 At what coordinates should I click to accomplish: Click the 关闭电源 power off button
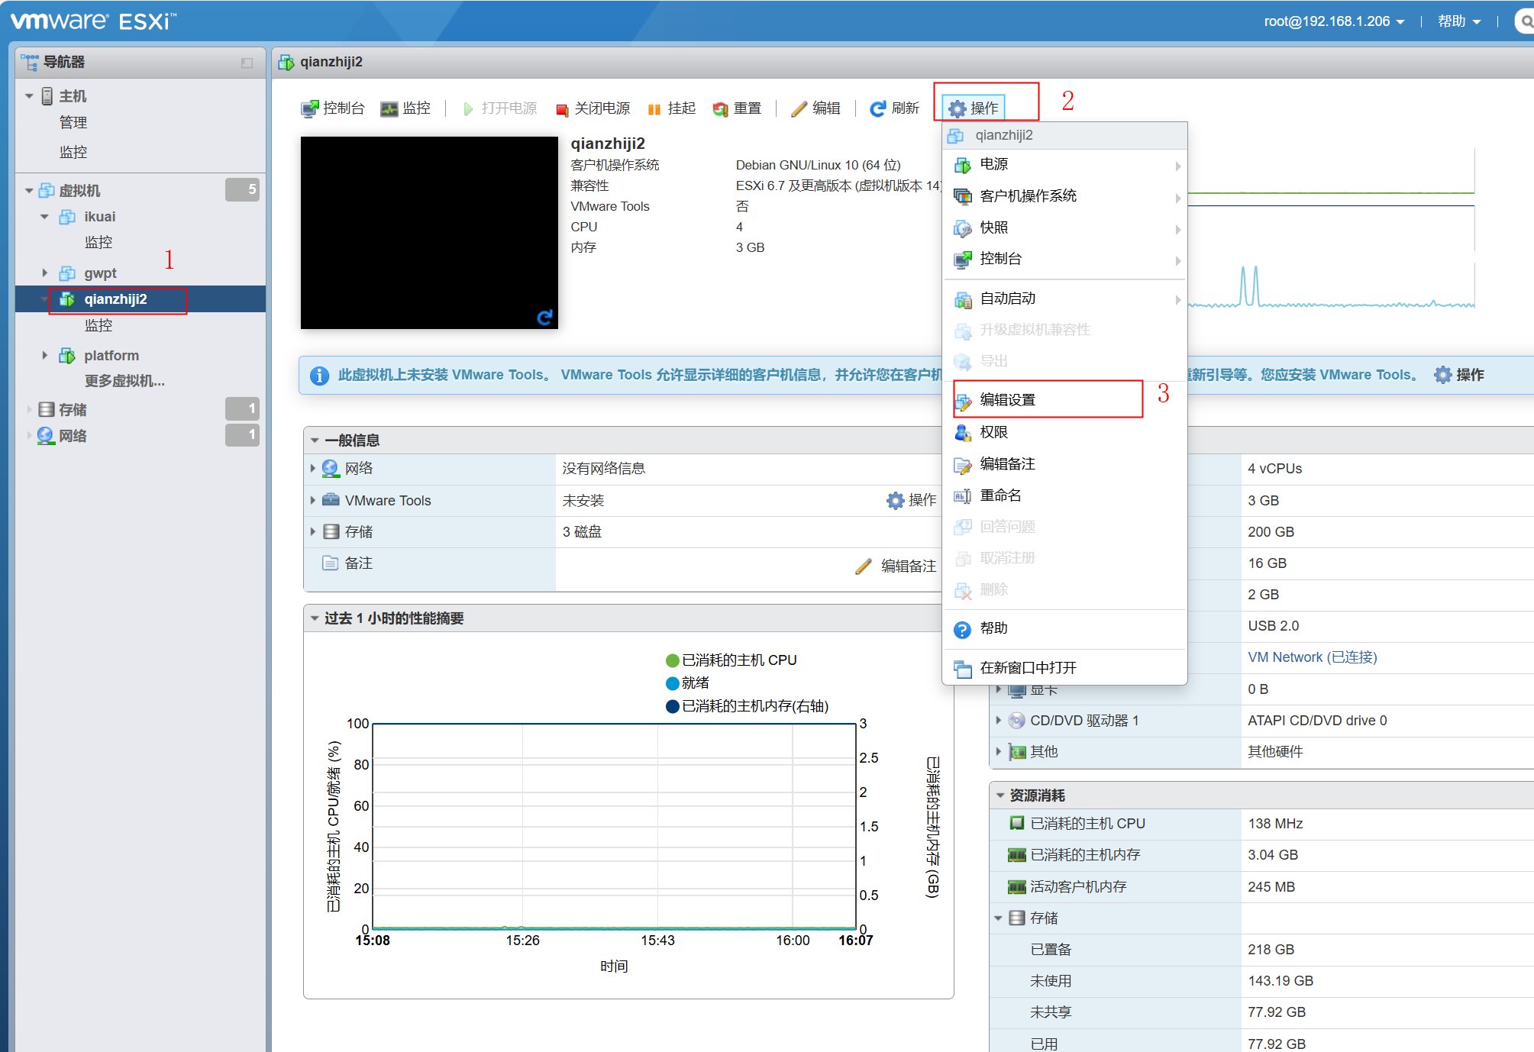coord(593,108)
